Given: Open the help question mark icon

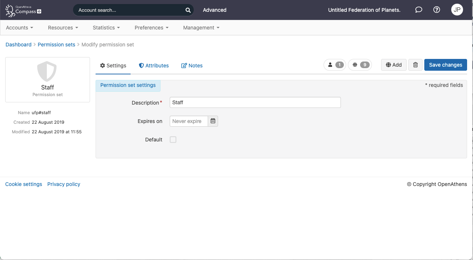Looking at the screenshot, I should pos(436,10).
